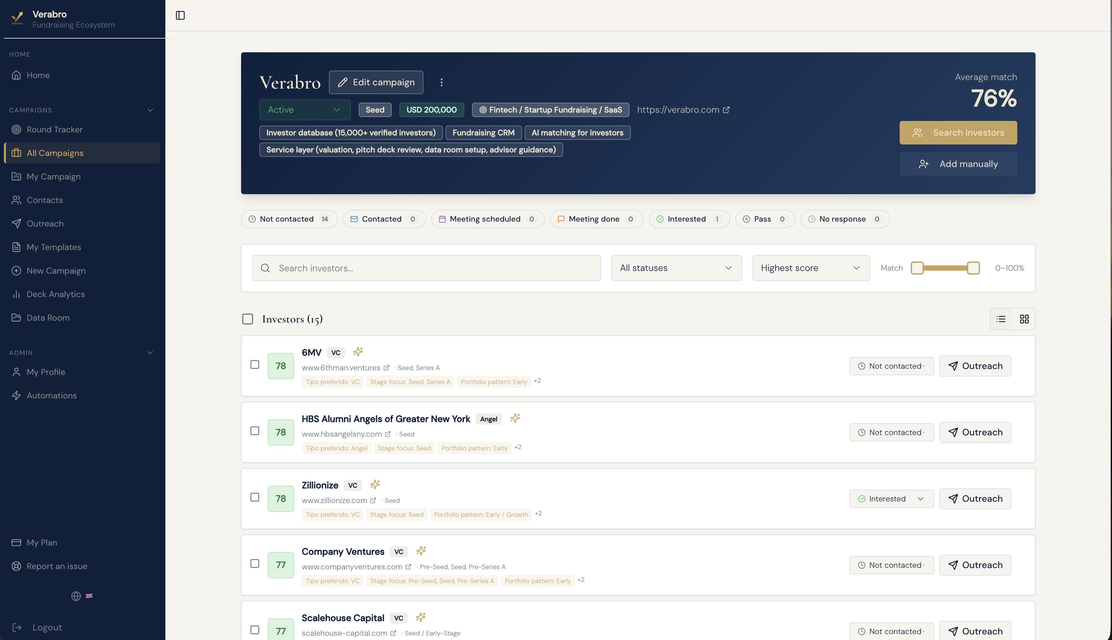The width and height of the screenshot is (1112, 640).
Task: Click the globe language icon
Action: click(x=76, y=596)
